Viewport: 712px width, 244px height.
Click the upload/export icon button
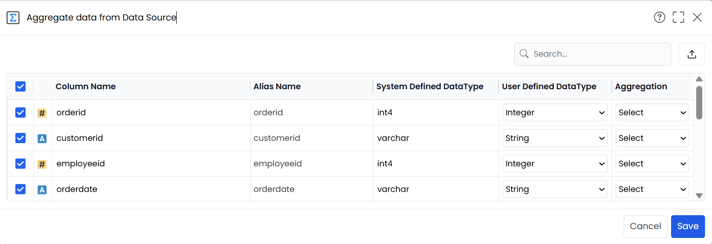tap(692, 54)
